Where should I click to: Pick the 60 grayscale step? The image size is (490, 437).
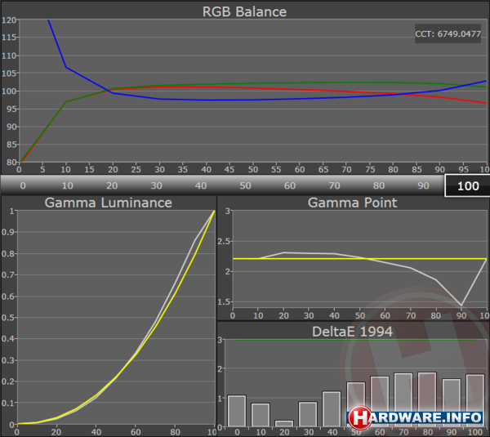point(289,185)
